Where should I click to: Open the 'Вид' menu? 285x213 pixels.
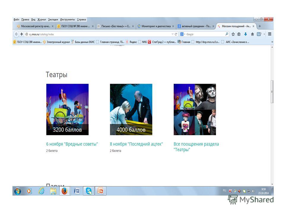coord(33,20)
